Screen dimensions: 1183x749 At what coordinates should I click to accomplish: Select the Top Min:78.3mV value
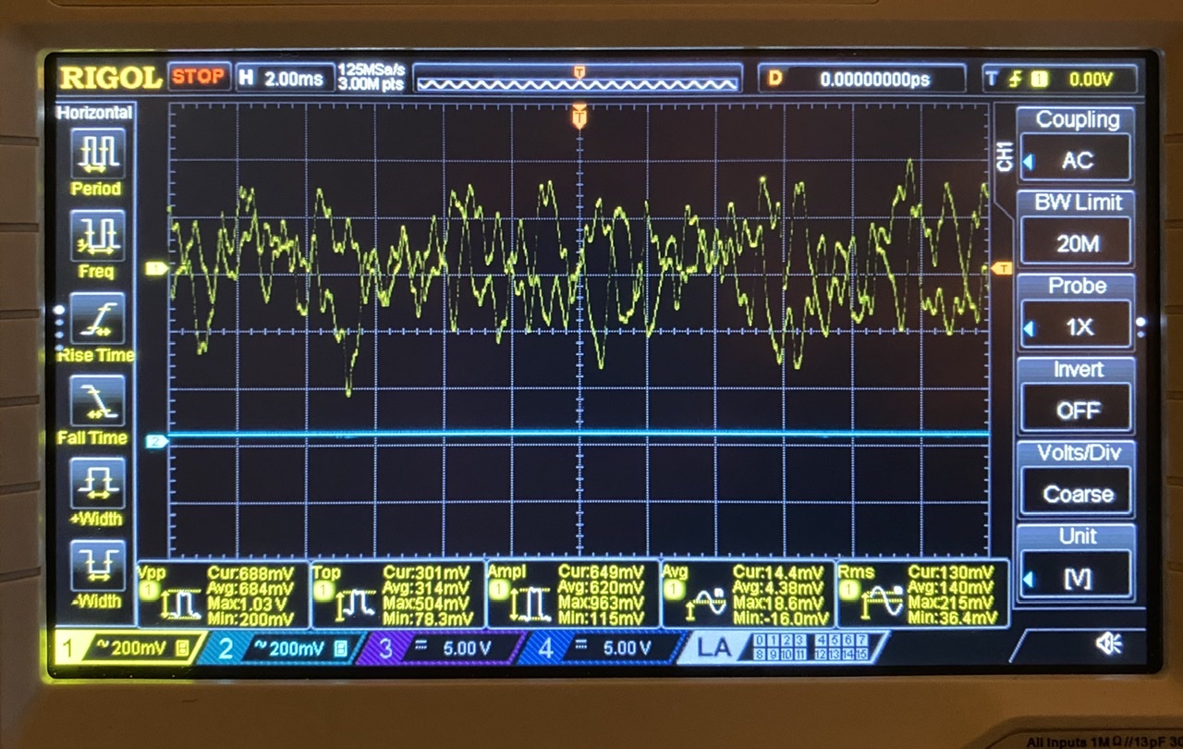tap(427, 619)
